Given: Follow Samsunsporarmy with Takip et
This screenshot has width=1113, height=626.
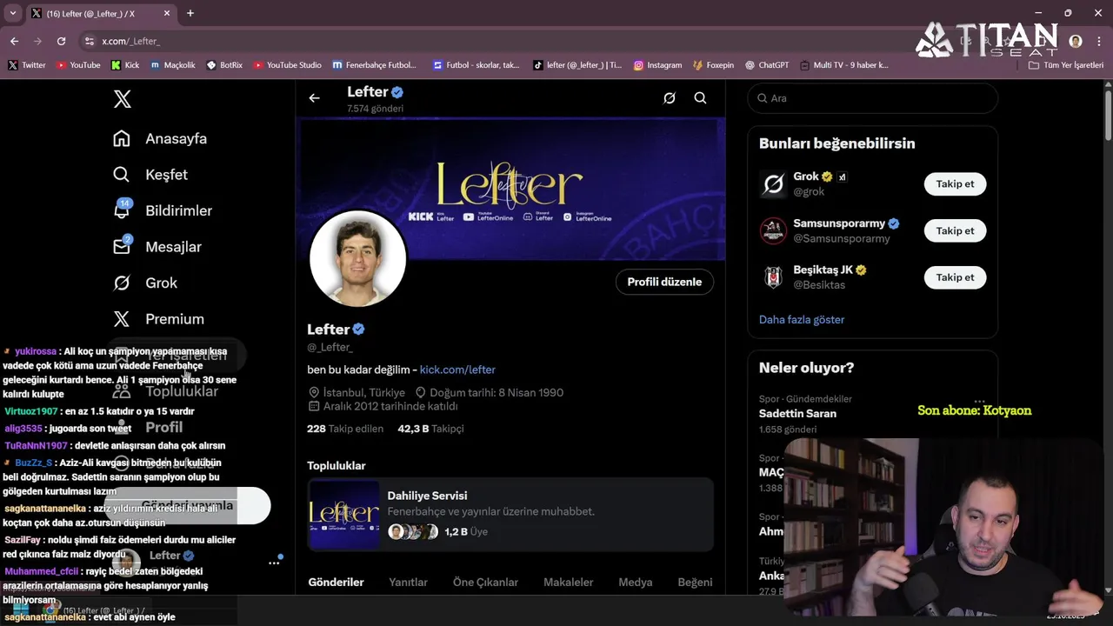Looking at the screenshot, I should [x=955, y=230].
